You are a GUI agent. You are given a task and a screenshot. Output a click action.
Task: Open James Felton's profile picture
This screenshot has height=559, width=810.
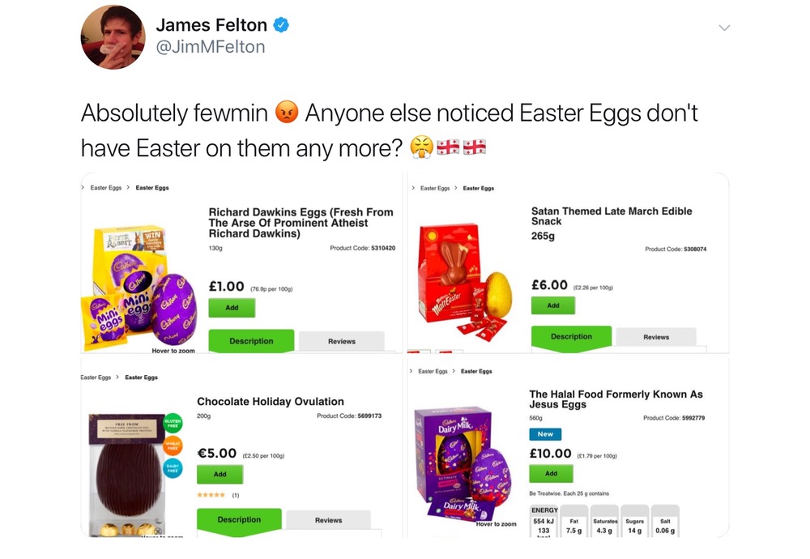point(113,37)
